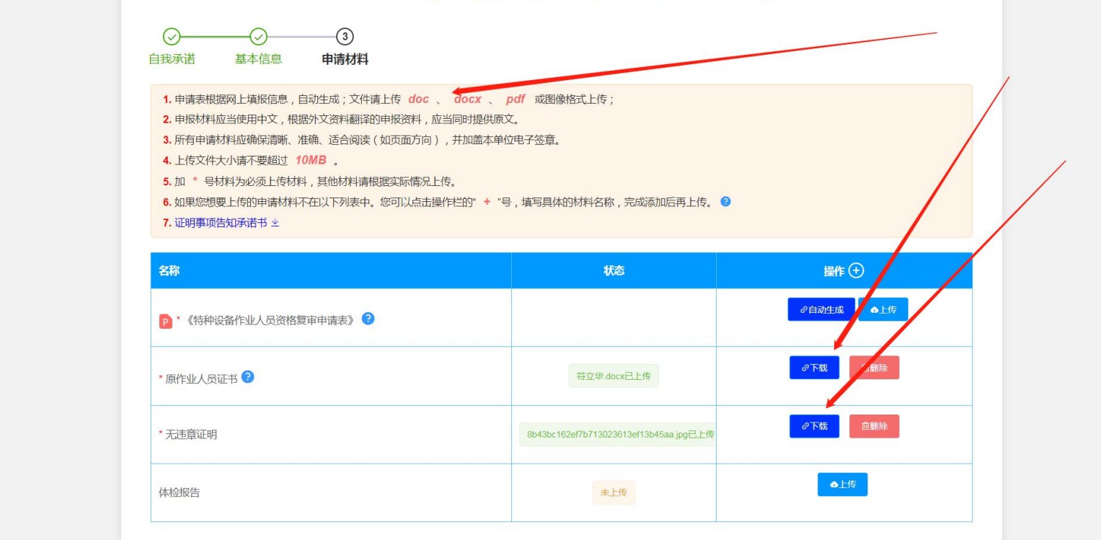
Task: Click the jpg已上传 status badge for 无违章证明
Action: (x=618, y=434)
